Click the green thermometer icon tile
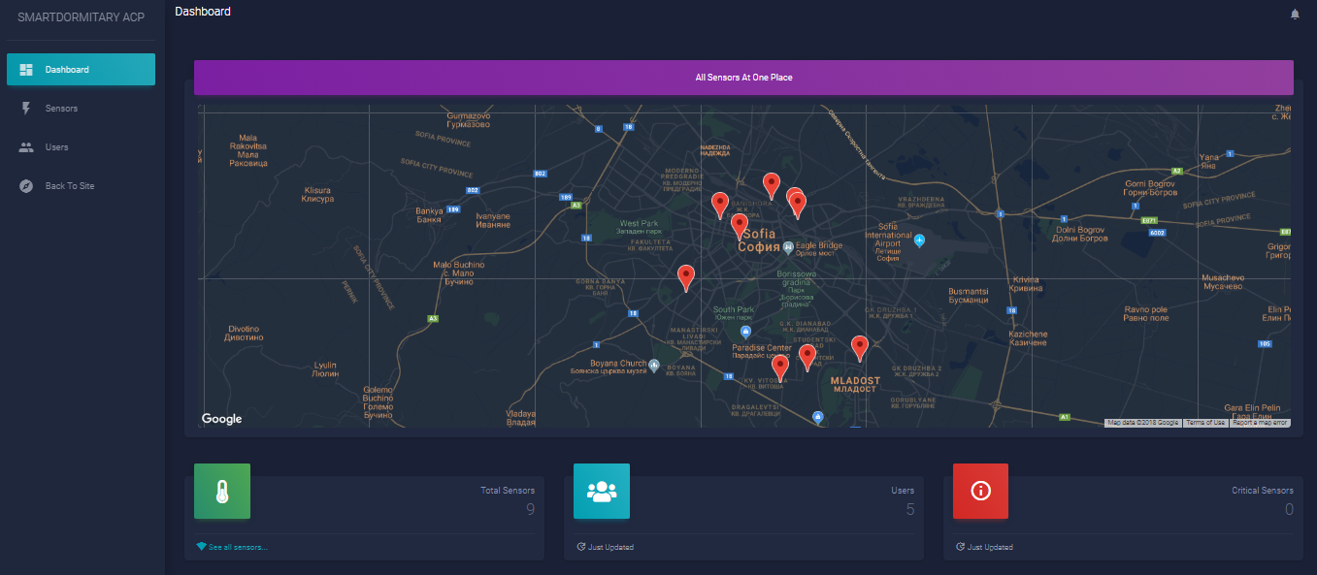Image resolution: width=1317 pixels, height=575 pixels. pyautogui.click(x=222, y=491)
